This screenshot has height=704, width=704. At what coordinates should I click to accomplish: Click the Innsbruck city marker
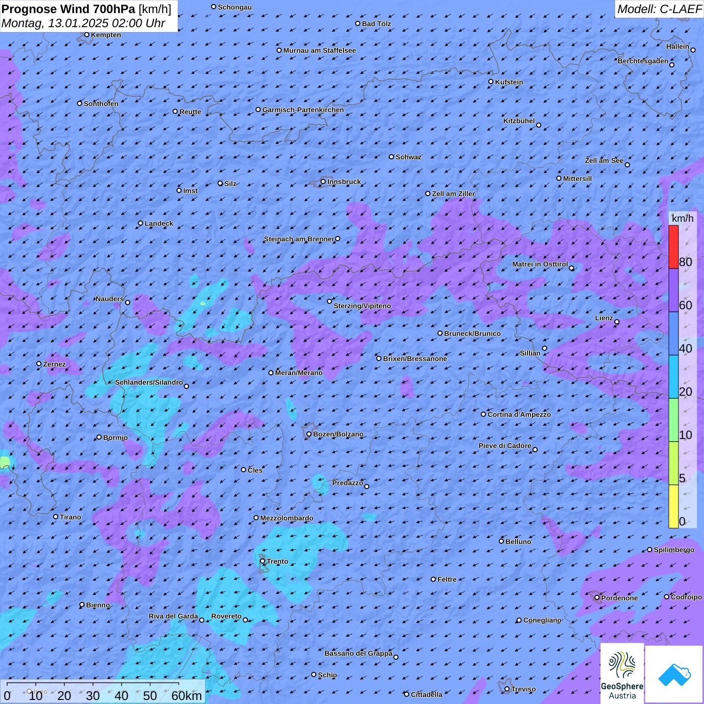(x=323, y=182)
